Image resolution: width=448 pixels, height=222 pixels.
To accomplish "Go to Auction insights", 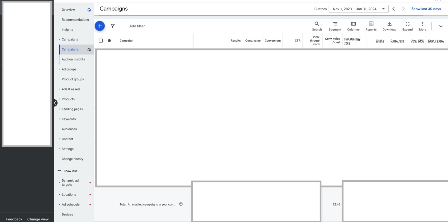I will 73,59.
